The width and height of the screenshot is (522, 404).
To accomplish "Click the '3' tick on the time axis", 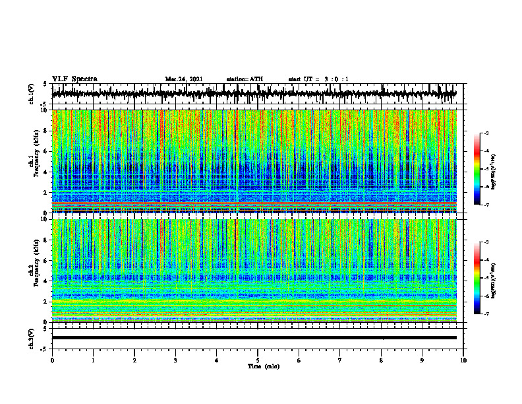I will [x=175, y=360].
